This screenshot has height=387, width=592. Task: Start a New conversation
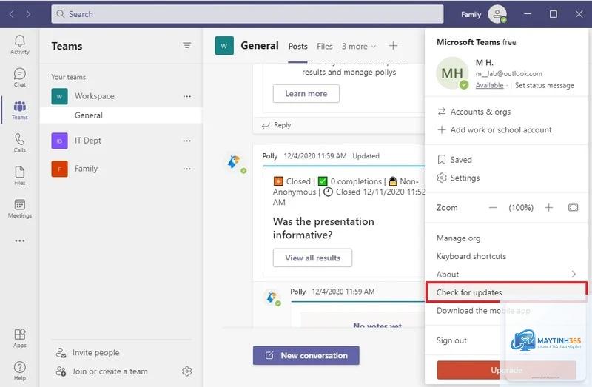click(306, 355)
